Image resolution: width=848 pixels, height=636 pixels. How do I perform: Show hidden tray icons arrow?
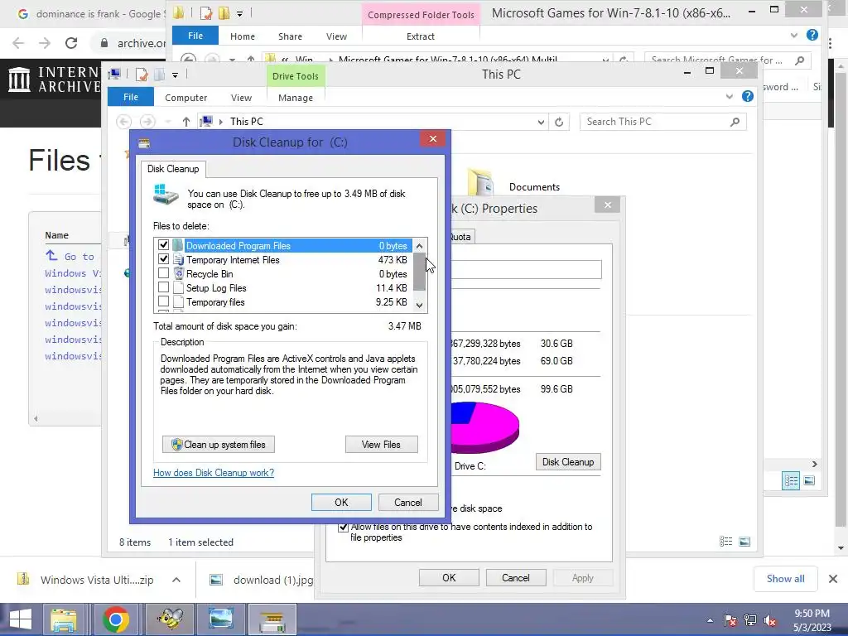point(710,620)
